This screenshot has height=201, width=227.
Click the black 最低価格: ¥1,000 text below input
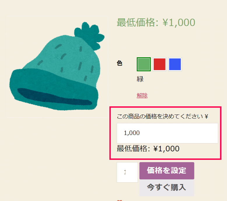click(x=148, y=149)
